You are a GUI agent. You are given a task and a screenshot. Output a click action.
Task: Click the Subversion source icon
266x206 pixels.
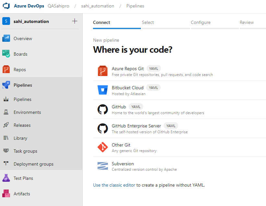click(102, 166)
